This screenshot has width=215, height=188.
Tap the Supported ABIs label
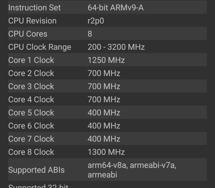[x=37, y=170]
